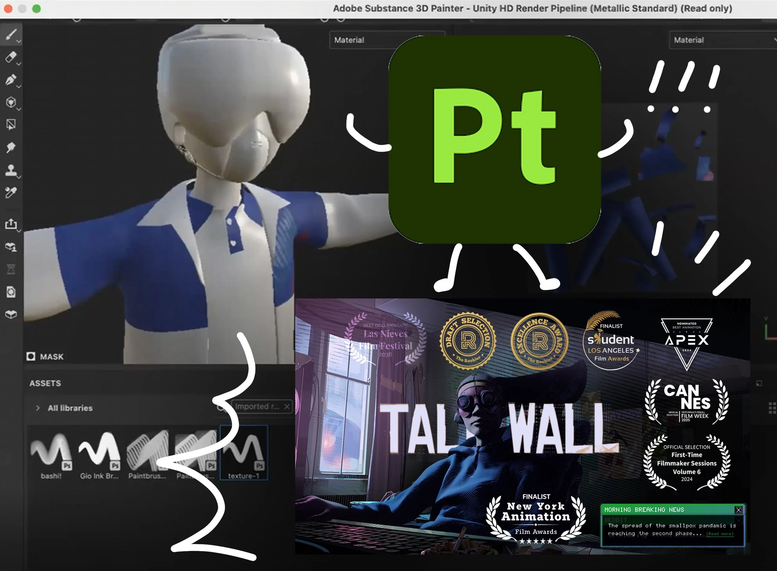Select the Eraser tool

click(11, 58)
